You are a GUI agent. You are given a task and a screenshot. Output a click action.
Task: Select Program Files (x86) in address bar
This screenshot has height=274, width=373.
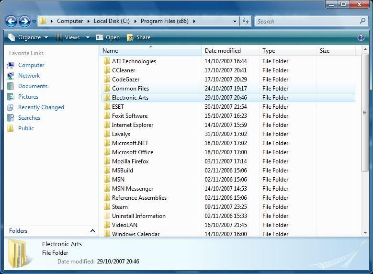(x=164, y=21)
